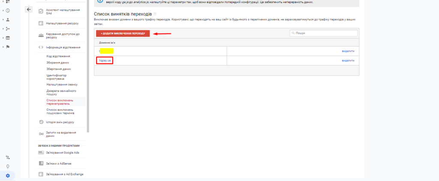
Task: Select Код відстеження submenu item
Action: (x=58, y=56)
